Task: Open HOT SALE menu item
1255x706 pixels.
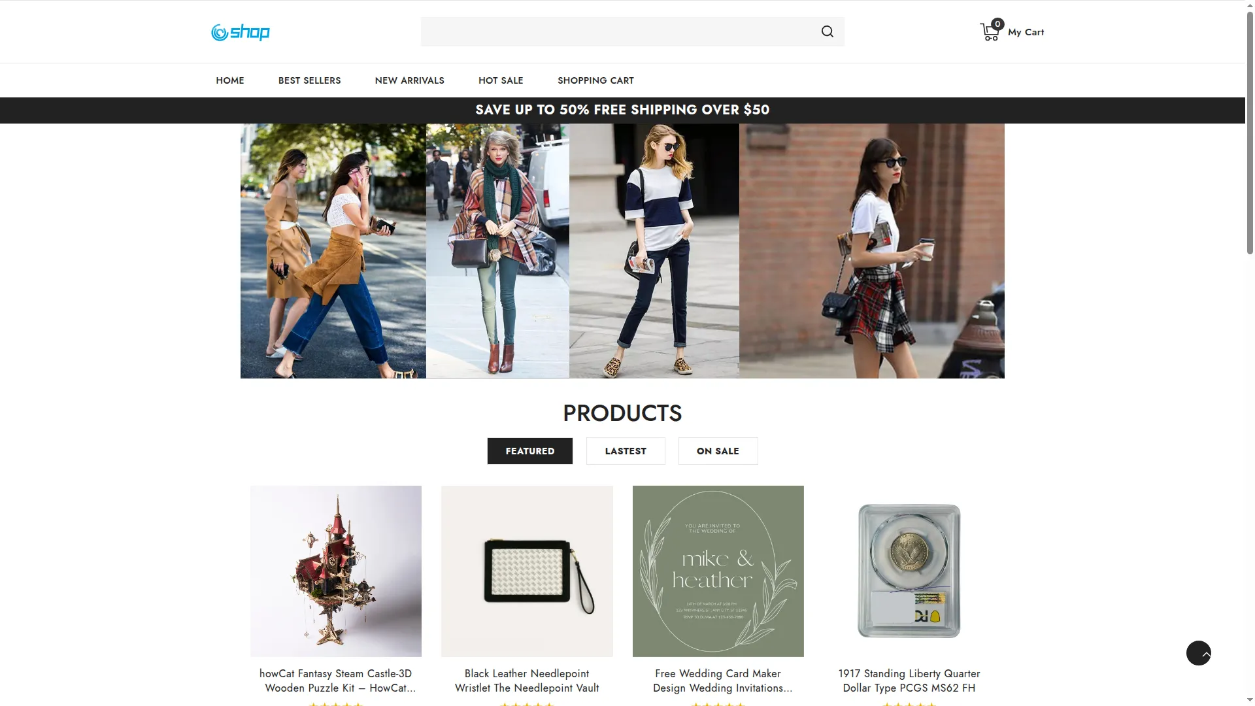Action: coord(501,80)
